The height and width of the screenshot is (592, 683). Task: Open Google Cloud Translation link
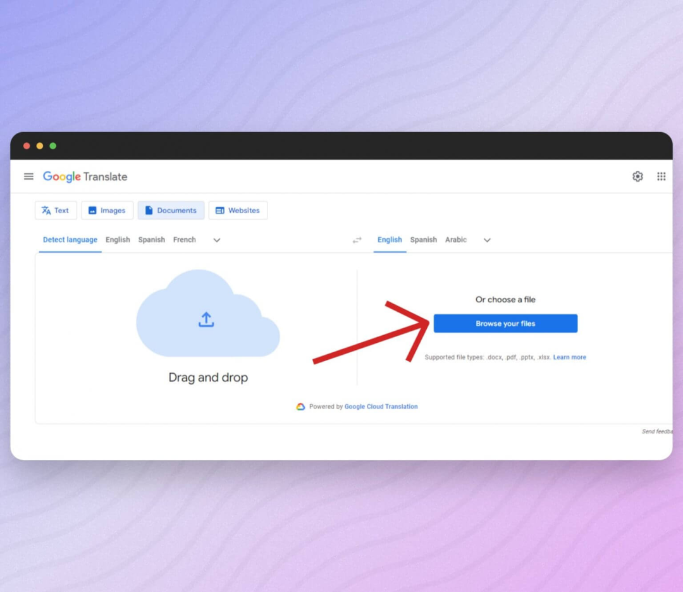point(381,407)
